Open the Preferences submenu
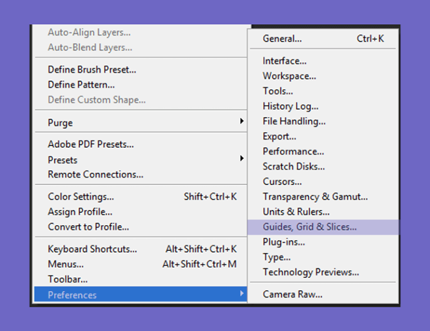This screenshot has height=331, width=430. click(141, 294)
